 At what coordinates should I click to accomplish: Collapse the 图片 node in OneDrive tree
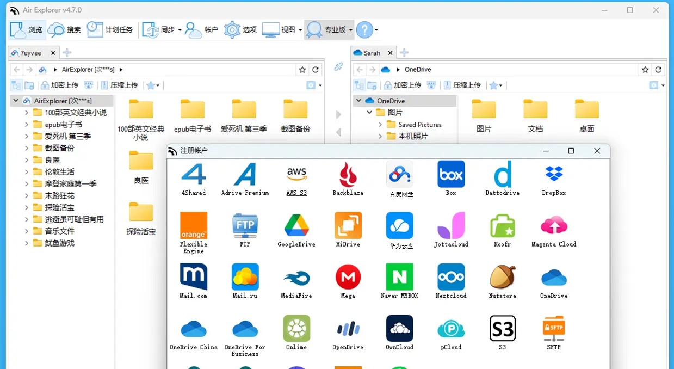369,113
